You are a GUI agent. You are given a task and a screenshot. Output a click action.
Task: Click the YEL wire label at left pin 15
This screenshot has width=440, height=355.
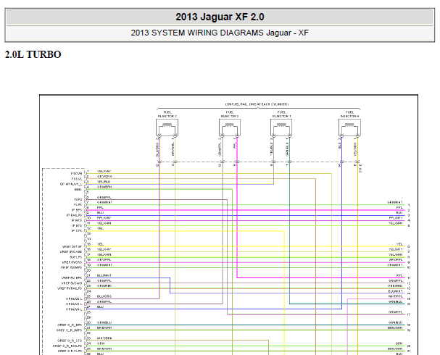100,244
